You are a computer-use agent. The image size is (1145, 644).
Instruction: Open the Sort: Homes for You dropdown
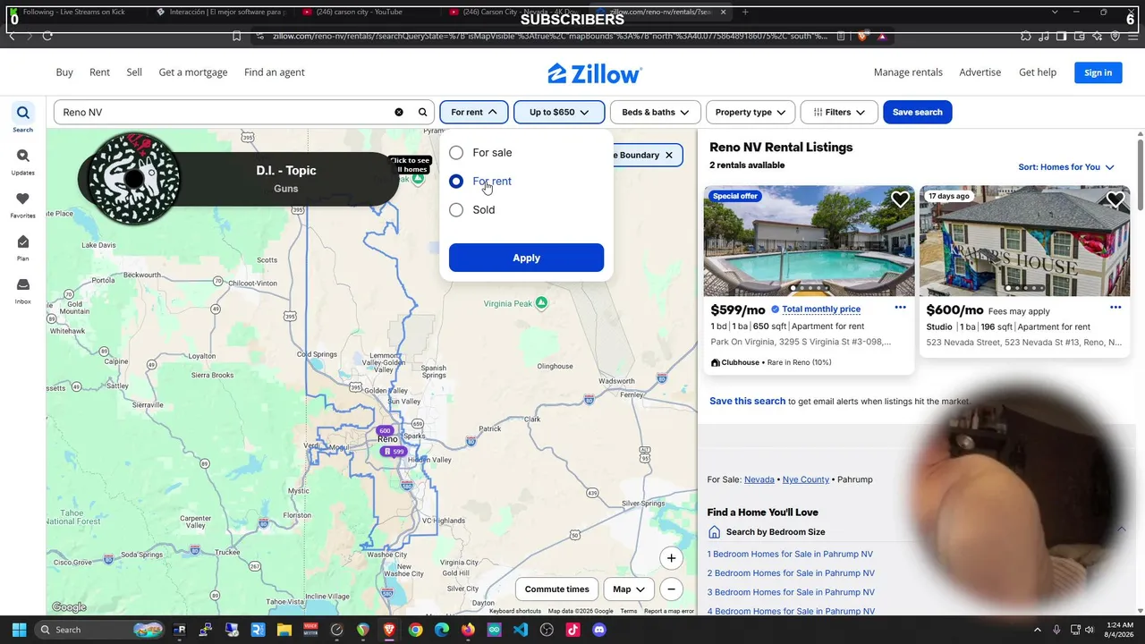1066,167
